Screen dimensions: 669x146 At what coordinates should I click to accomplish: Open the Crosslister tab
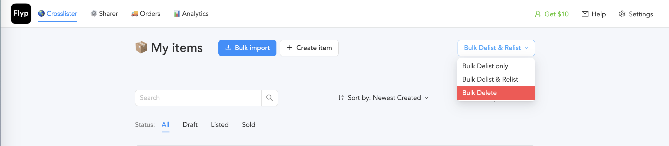[58, 14]
